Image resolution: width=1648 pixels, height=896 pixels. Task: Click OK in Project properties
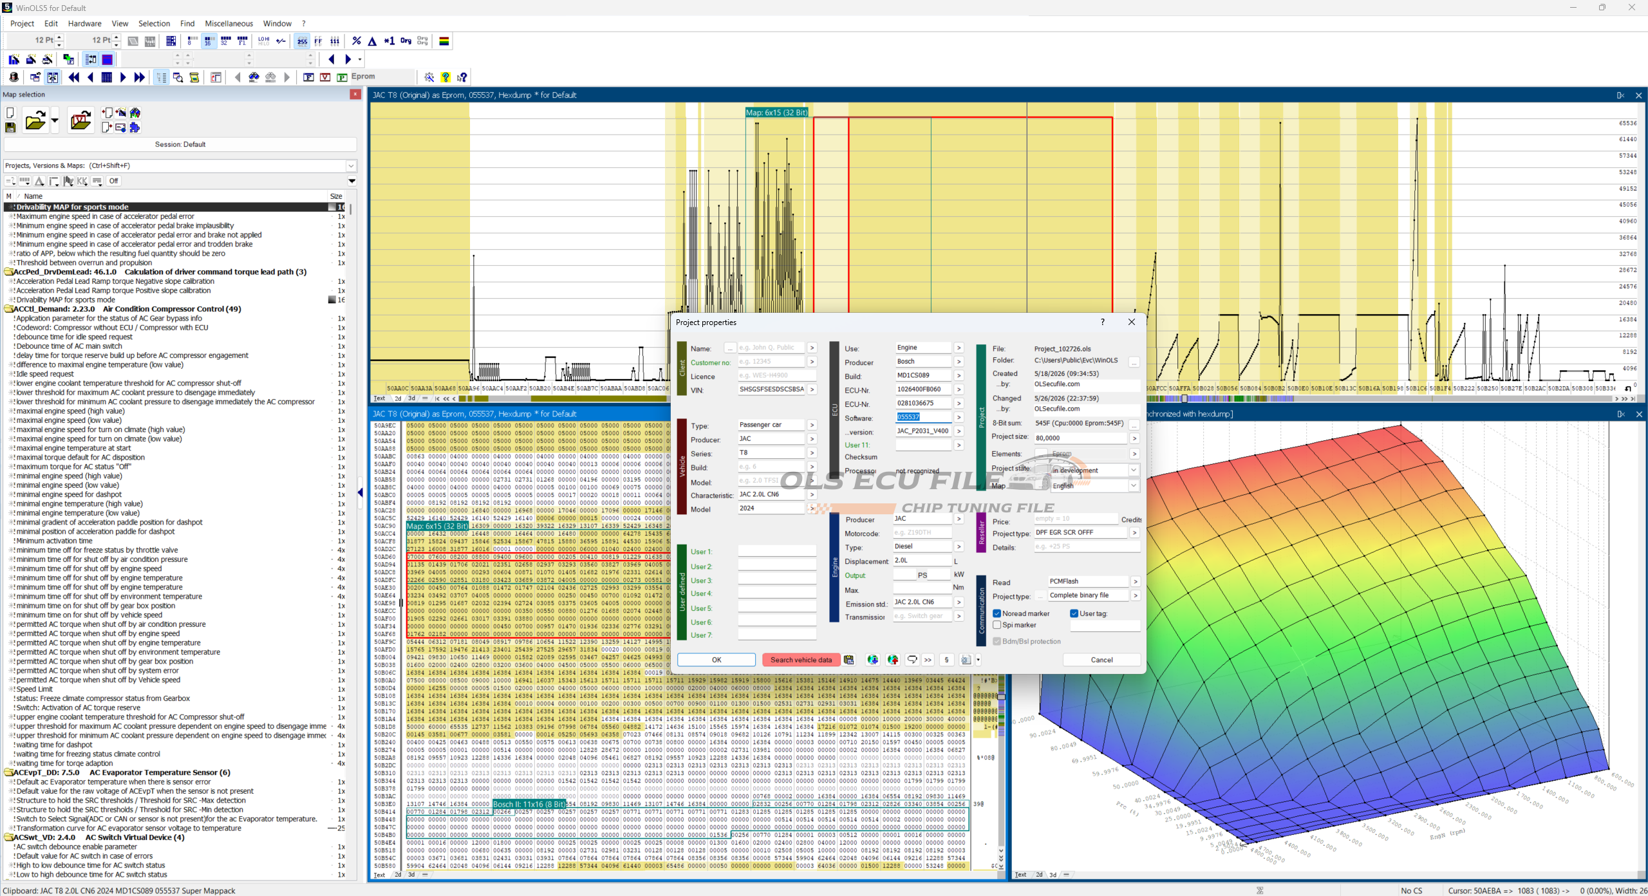pos(716,660)
